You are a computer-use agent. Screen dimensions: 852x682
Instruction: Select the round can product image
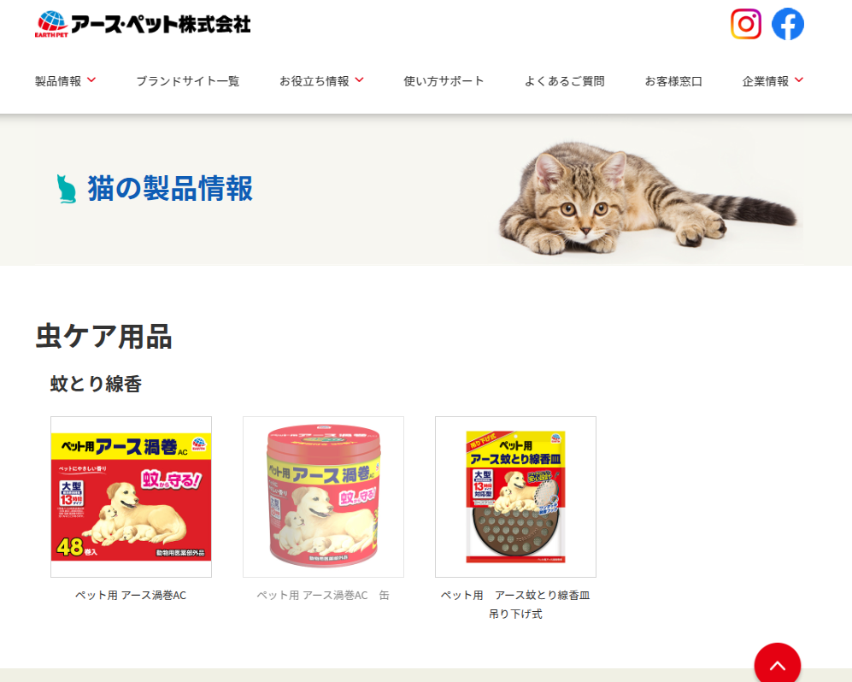click(323, 497)
